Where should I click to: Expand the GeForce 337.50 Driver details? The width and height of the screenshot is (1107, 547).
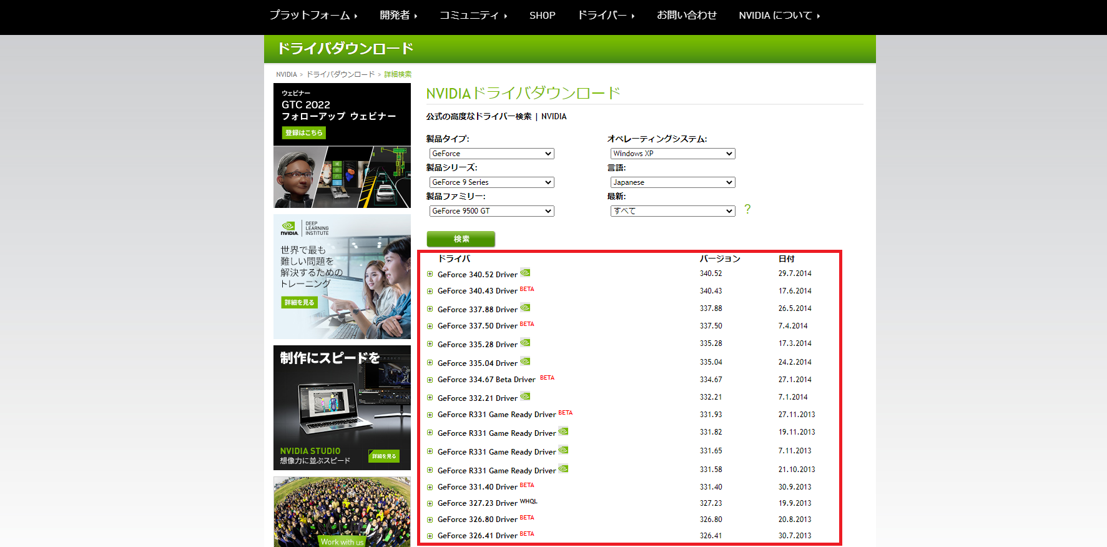coord(430,326)
